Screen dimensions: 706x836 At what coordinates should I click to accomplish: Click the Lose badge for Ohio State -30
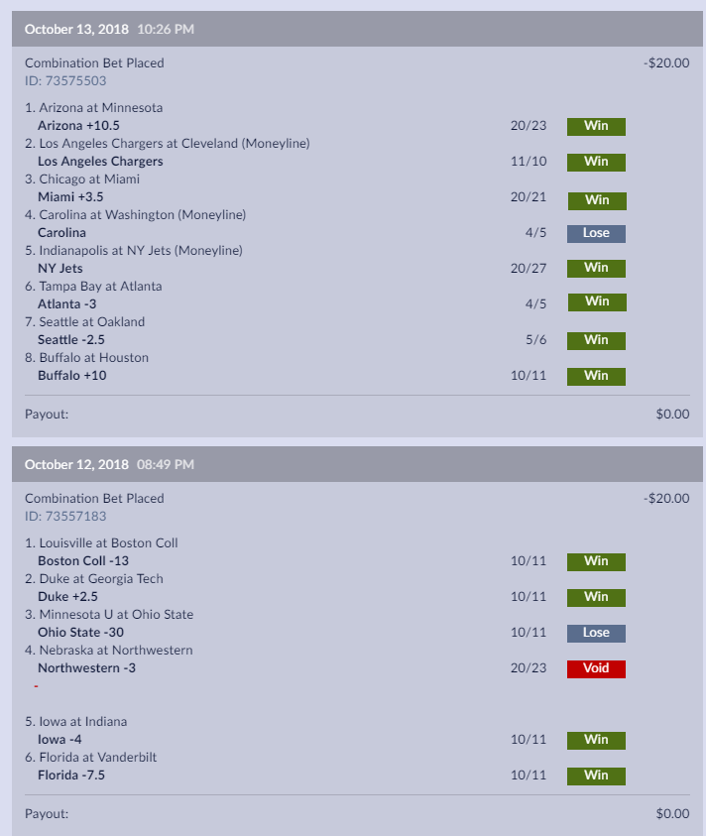coord(596,633)
